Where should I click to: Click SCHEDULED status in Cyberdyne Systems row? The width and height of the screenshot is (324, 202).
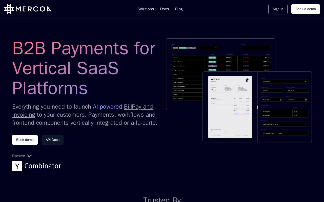tap(212, 66)
